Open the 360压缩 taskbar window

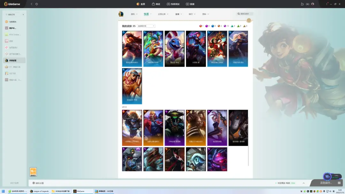pyautogui.click(x=104, y=191)
